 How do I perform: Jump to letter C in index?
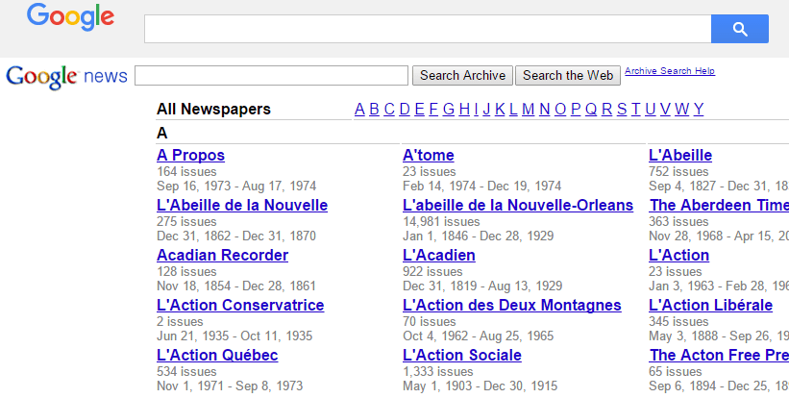point(389,110)
